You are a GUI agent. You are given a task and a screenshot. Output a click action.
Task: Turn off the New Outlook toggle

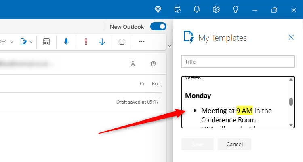pos(158,27)
